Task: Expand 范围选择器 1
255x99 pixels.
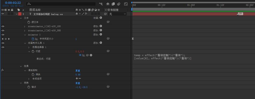Action: (29, 47)
